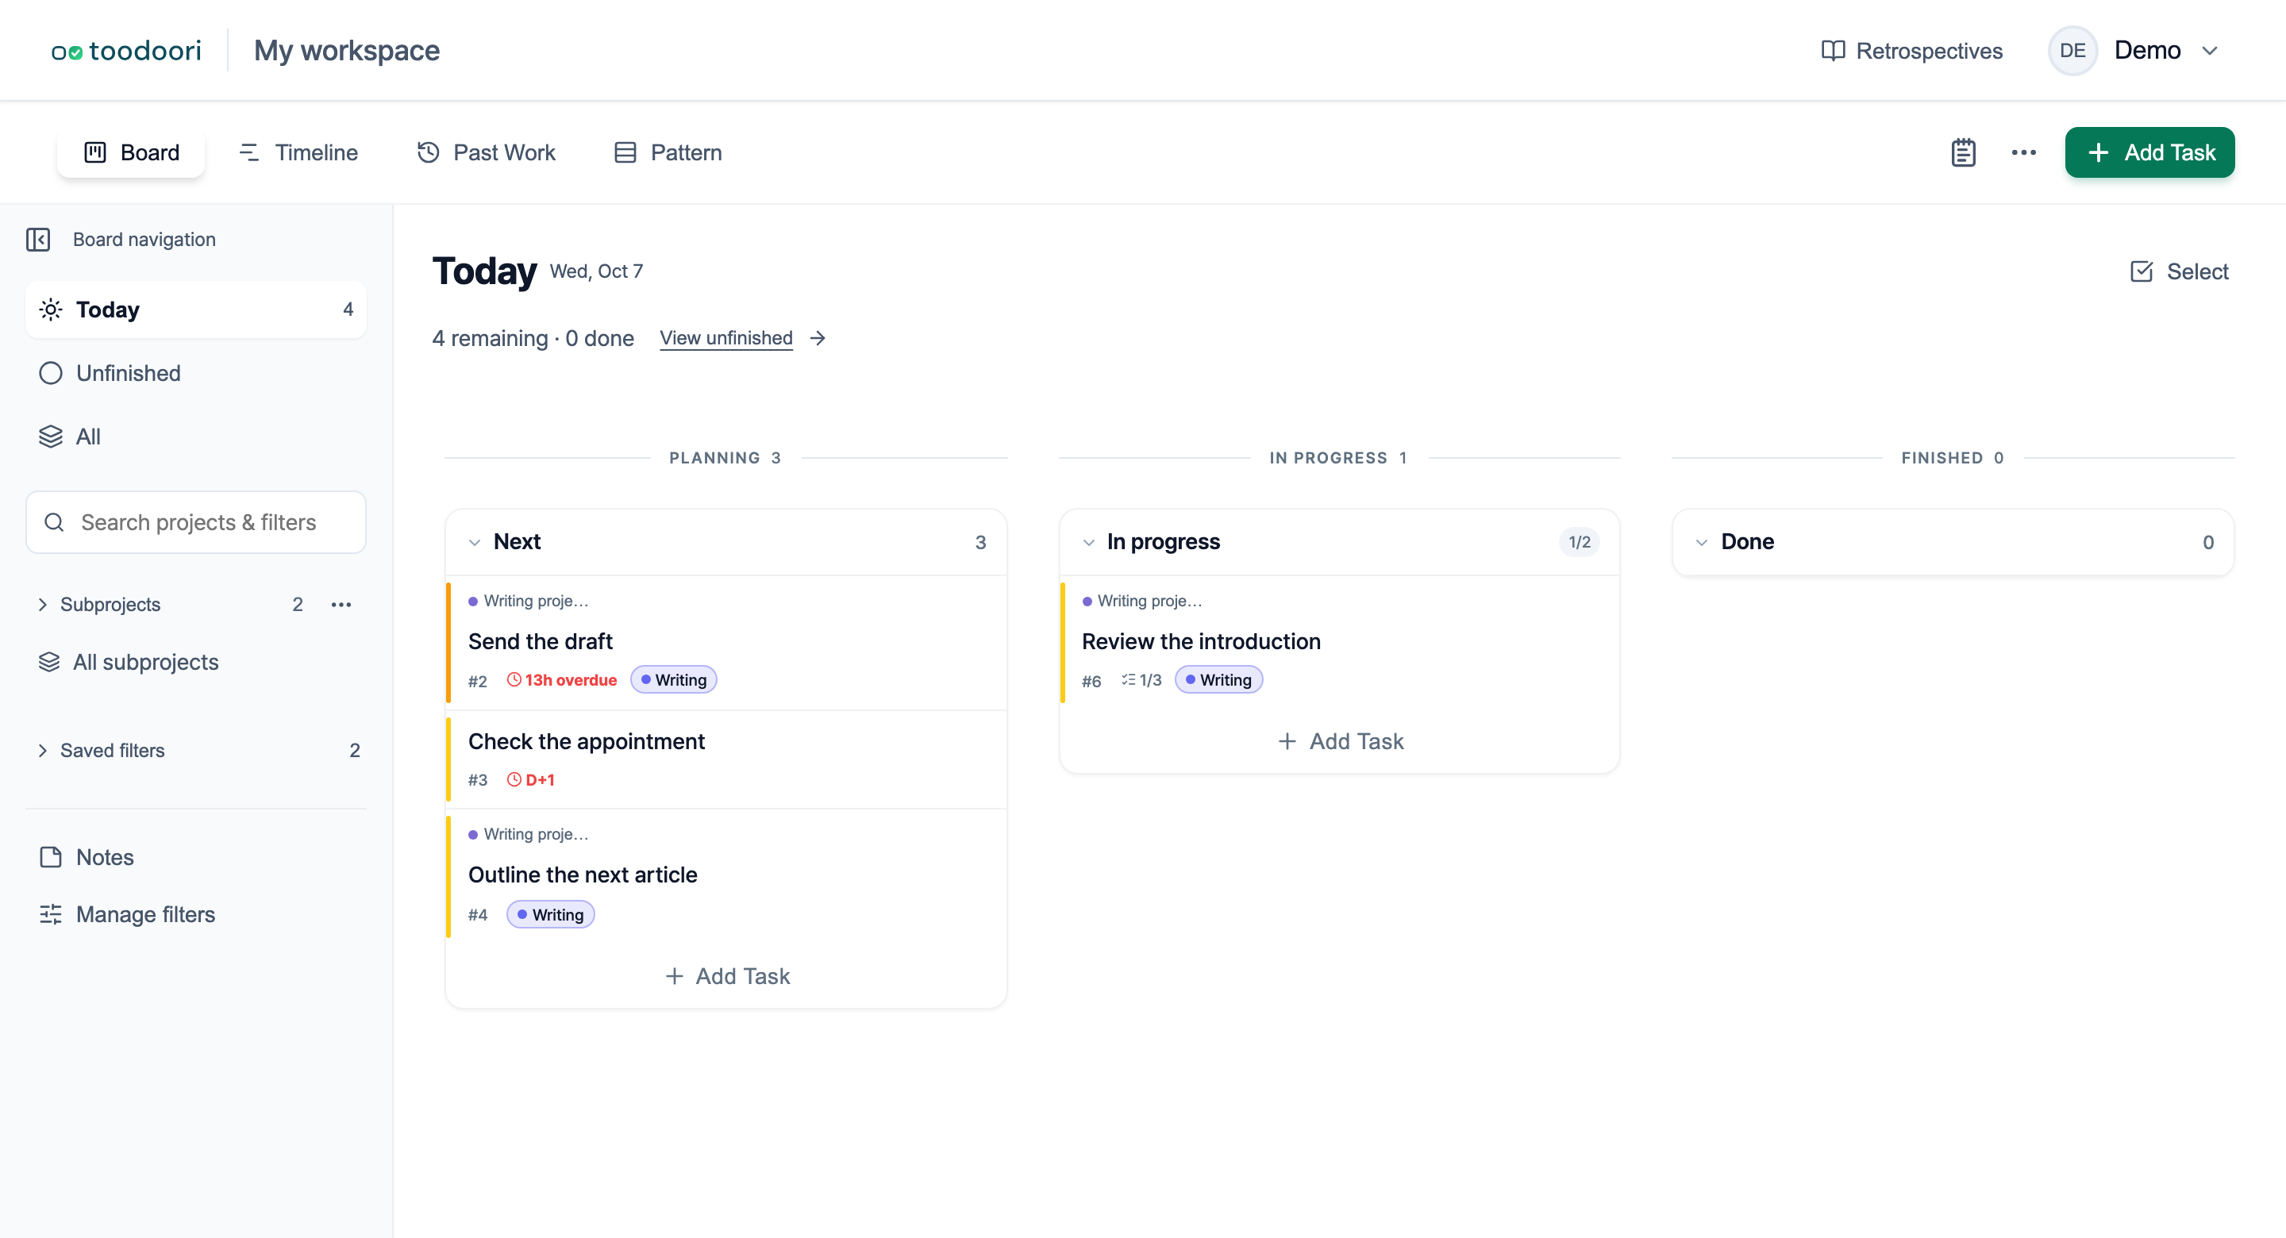Collapse the In progress column
The width and height of the screenshot is (2286, 1238).
click(1089, 542)
